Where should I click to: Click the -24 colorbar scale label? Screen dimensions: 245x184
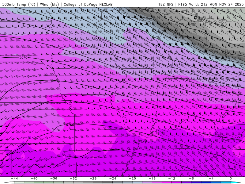click(113, 178)
